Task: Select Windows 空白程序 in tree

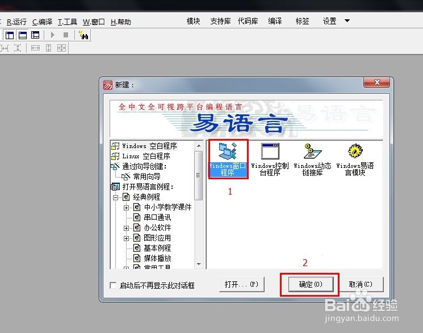Action: click(149, 146)
